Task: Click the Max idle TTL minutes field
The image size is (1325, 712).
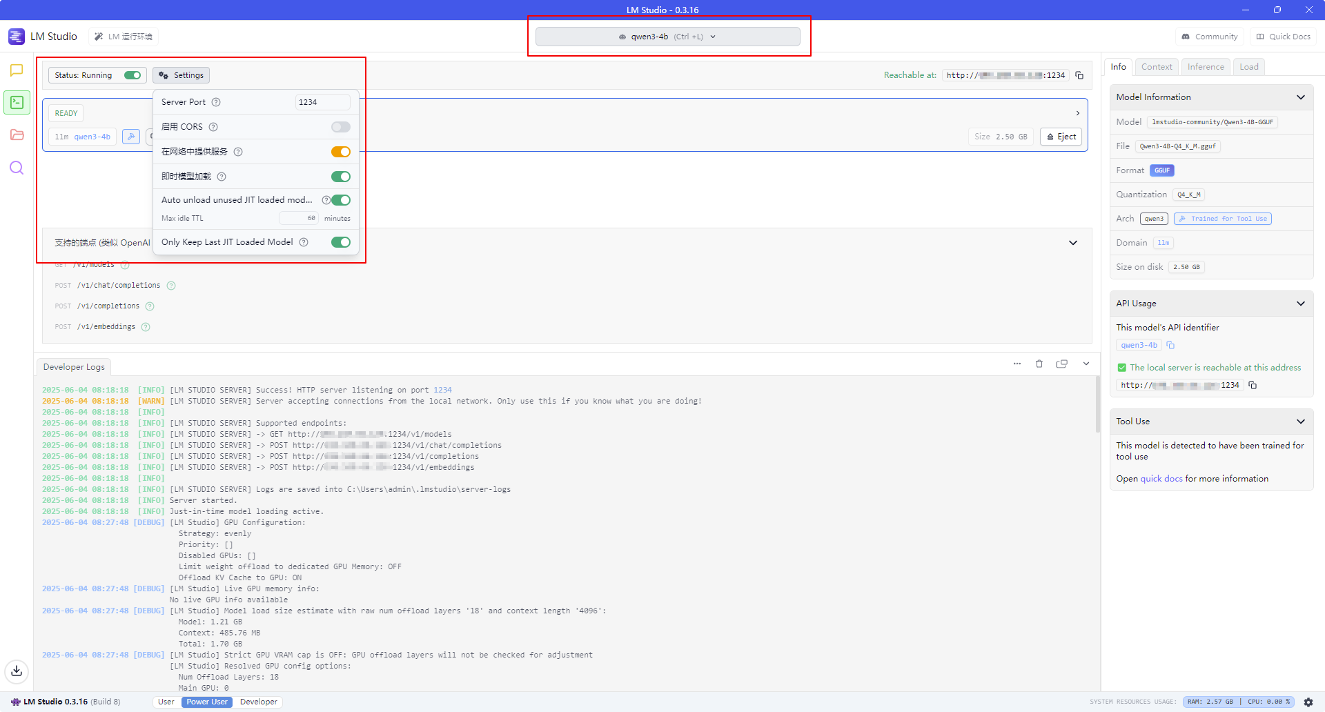Action: 299,218
